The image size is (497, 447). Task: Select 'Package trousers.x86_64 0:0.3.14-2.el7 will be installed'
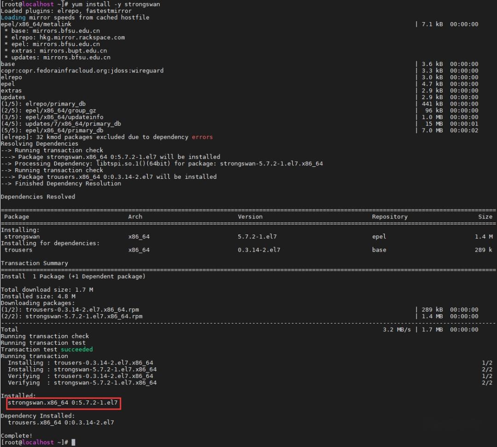tap(117, 177)
